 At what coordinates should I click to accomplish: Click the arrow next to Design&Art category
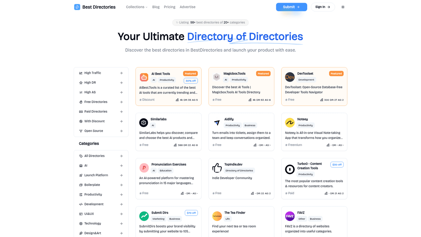pyautogui.click(x=121, y=233)
